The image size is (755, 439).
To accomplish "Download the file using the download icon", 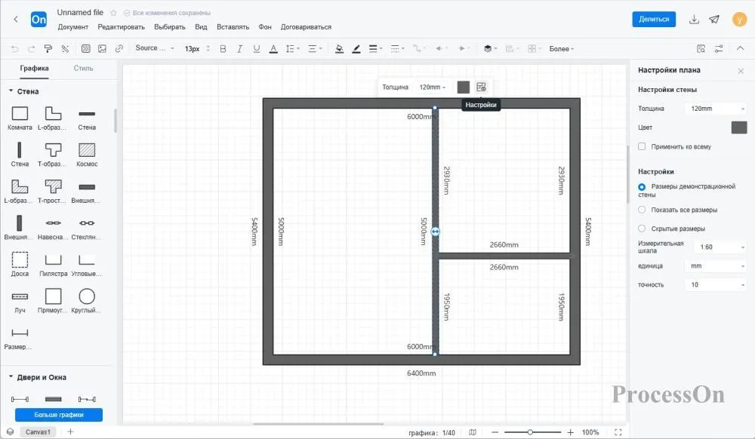I will pos(694,19).
